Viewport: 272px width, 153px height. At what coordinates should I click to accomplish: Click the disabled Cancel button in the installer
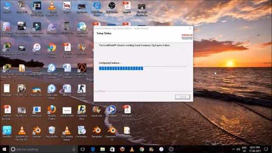pos(182,97)
